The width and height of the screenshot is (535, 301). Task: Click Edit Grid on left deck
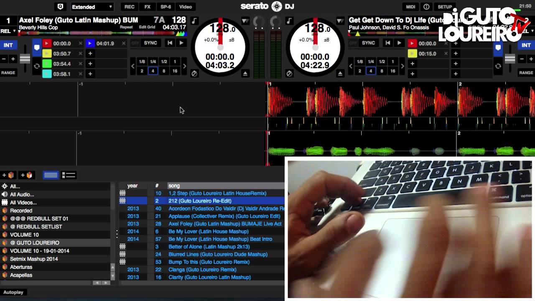point(147,27)
